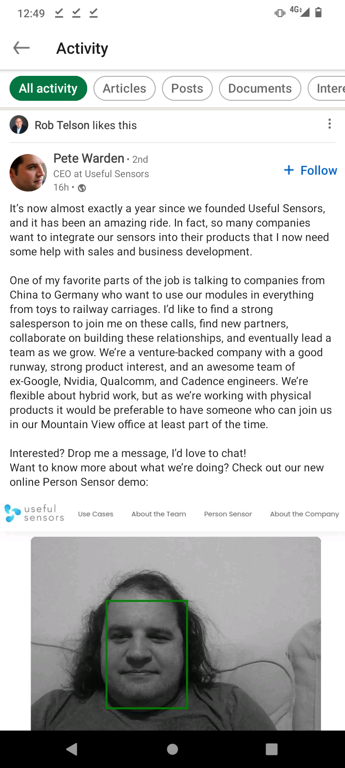This screenshot has height=768, width=345.
Task: Show the Documents filter
Action: click(x=260, y=88)
